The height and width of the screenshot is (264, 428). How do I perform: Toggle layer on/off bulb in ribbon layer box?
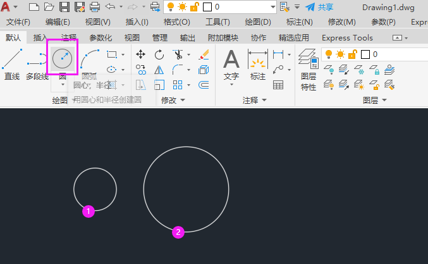[x=329, y=54]
